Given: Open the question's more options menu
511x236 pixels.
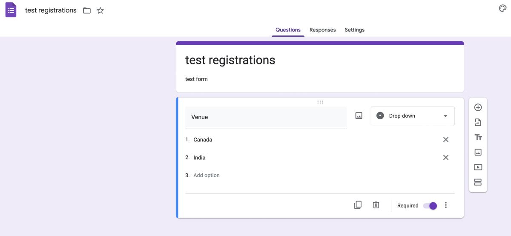Looking at the screenshot, I should point(446,205).
